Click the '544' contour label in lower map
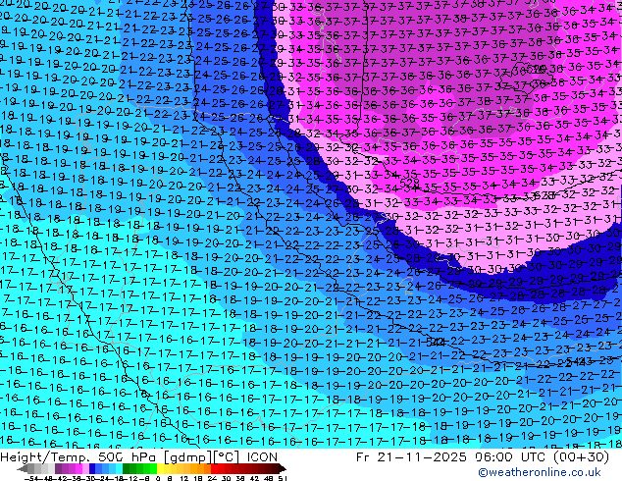This screenshot has width=622, height=481. coord(435,342)
